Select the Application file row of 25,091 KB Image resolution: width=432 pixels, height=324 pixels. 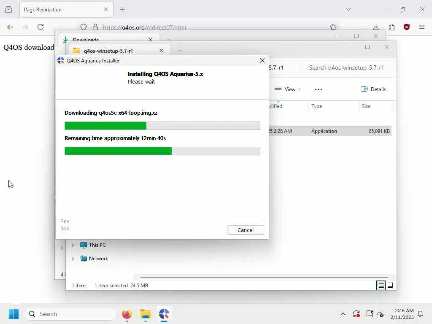pyautogui.click(x=330, y=131)
